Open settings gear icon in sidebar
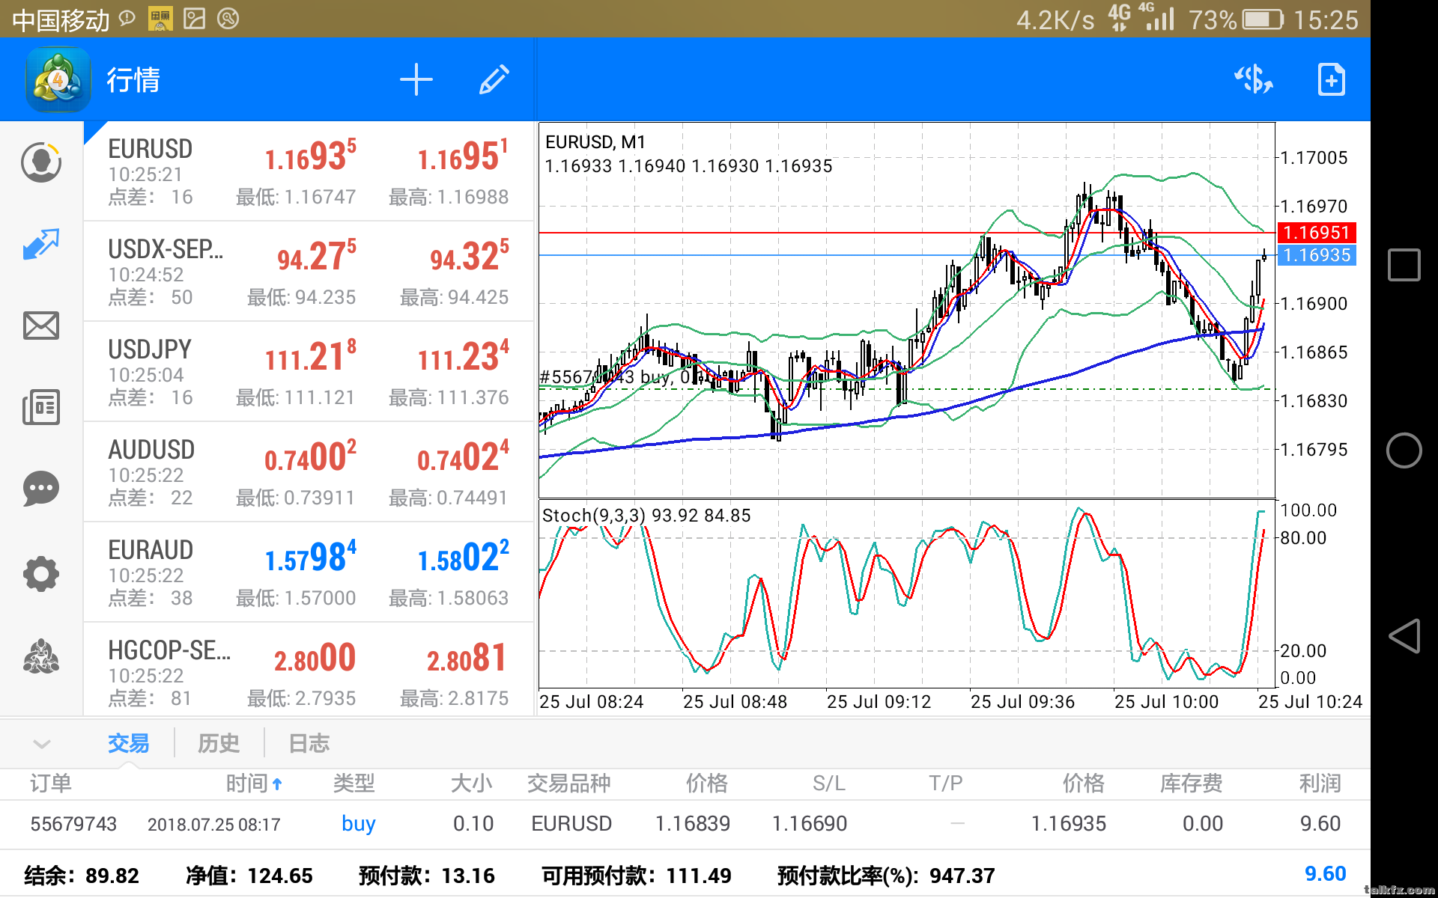 [41, 574]
